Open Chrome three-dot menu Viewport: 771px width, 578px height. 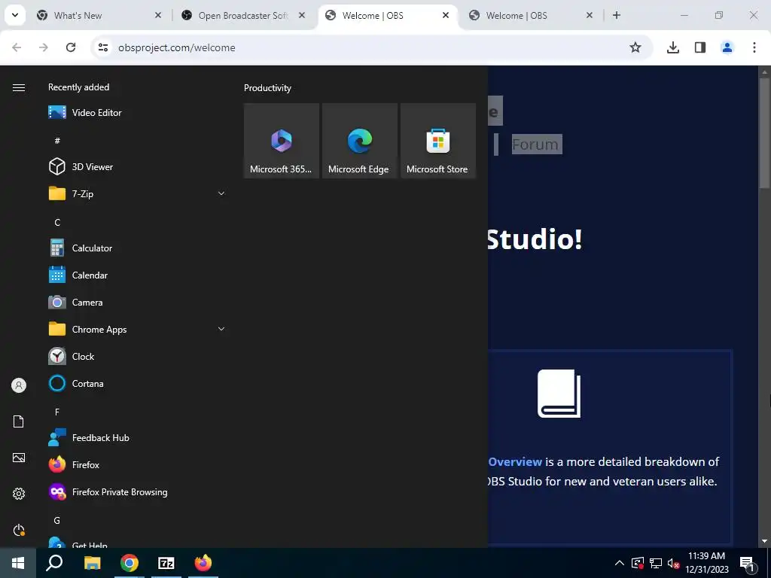click(754, 47)
